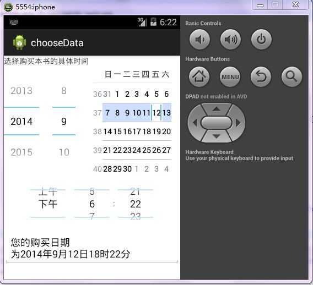Click the current hour 6 field
This screenshot has height=285, width=313.
point(92,204)
